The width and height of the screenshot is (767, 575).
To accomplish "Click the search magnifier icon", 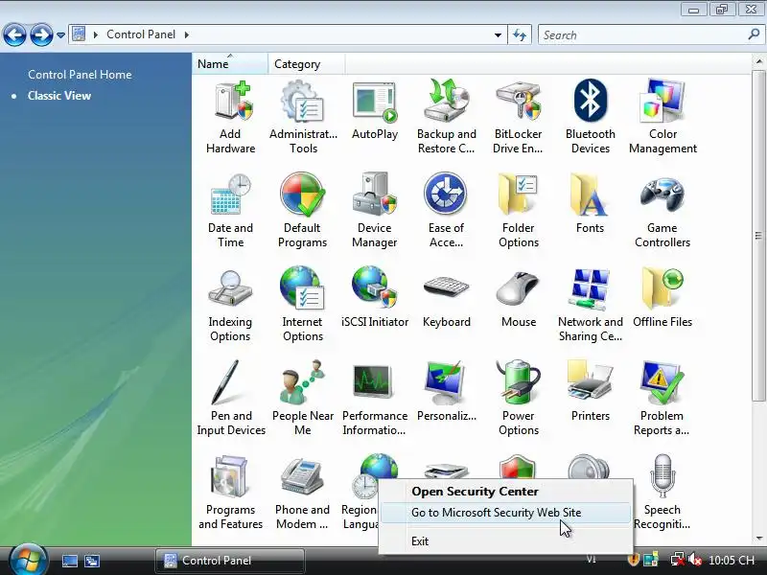I will tap(754, 34).
